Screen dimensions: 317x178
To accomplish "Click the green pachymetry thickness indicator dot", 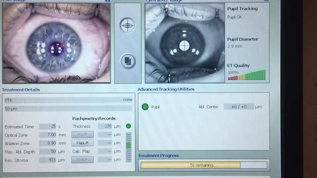I will click(x=128, y=126).
